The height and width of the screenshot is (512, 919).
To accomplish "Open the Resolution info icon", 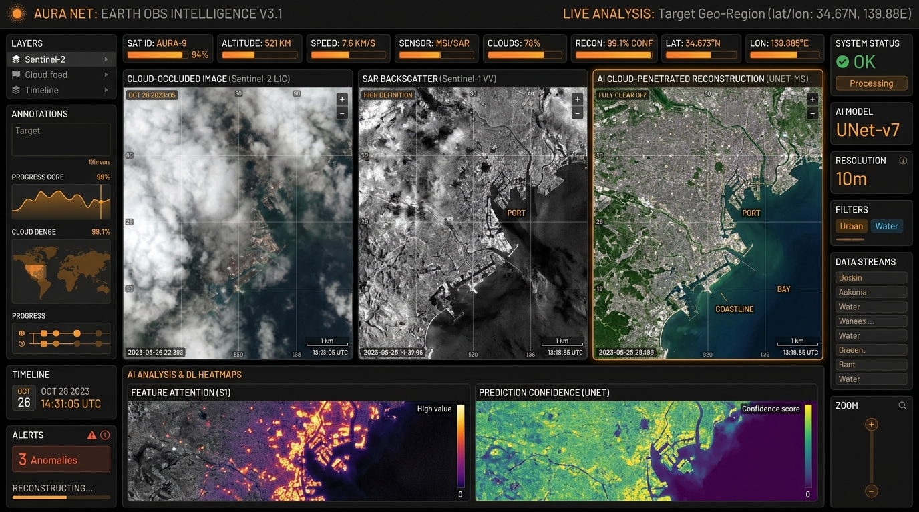I will pos(903,161).
